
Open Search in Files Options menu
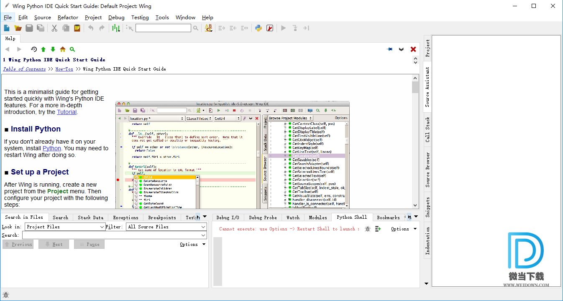point(193,244)
